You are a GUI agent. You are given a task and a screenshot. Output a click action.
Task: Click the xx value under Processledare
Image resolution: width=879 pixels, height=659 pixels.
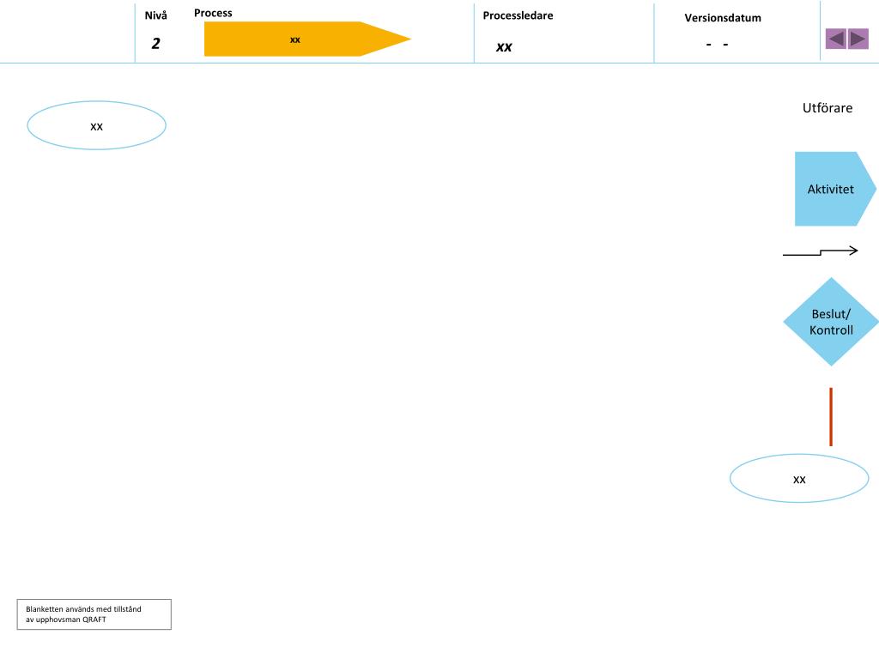pyautogui.click(x=504, y=47)
